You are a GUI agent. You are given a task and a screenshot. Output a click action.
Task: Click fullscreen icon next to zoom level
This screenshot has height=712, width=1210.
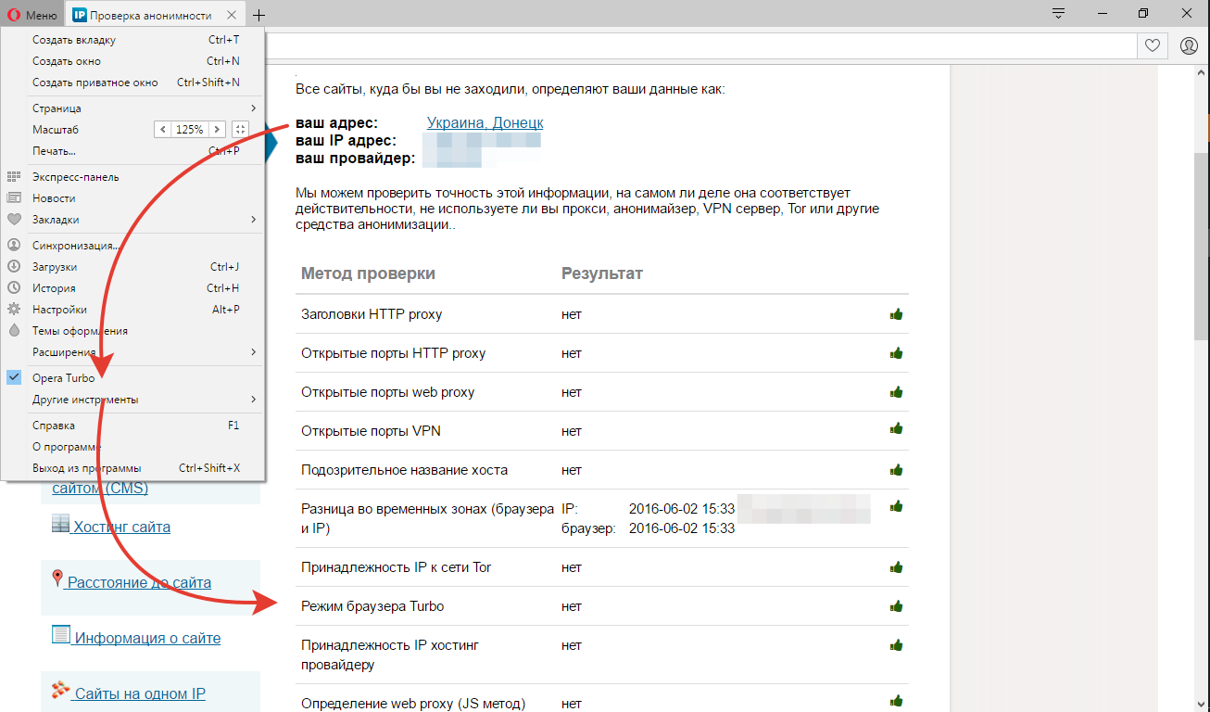[240, 130]
